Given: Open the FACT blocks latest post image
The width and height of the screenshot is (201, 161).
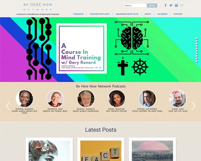Looking at the screenshot, I should 101,151.
